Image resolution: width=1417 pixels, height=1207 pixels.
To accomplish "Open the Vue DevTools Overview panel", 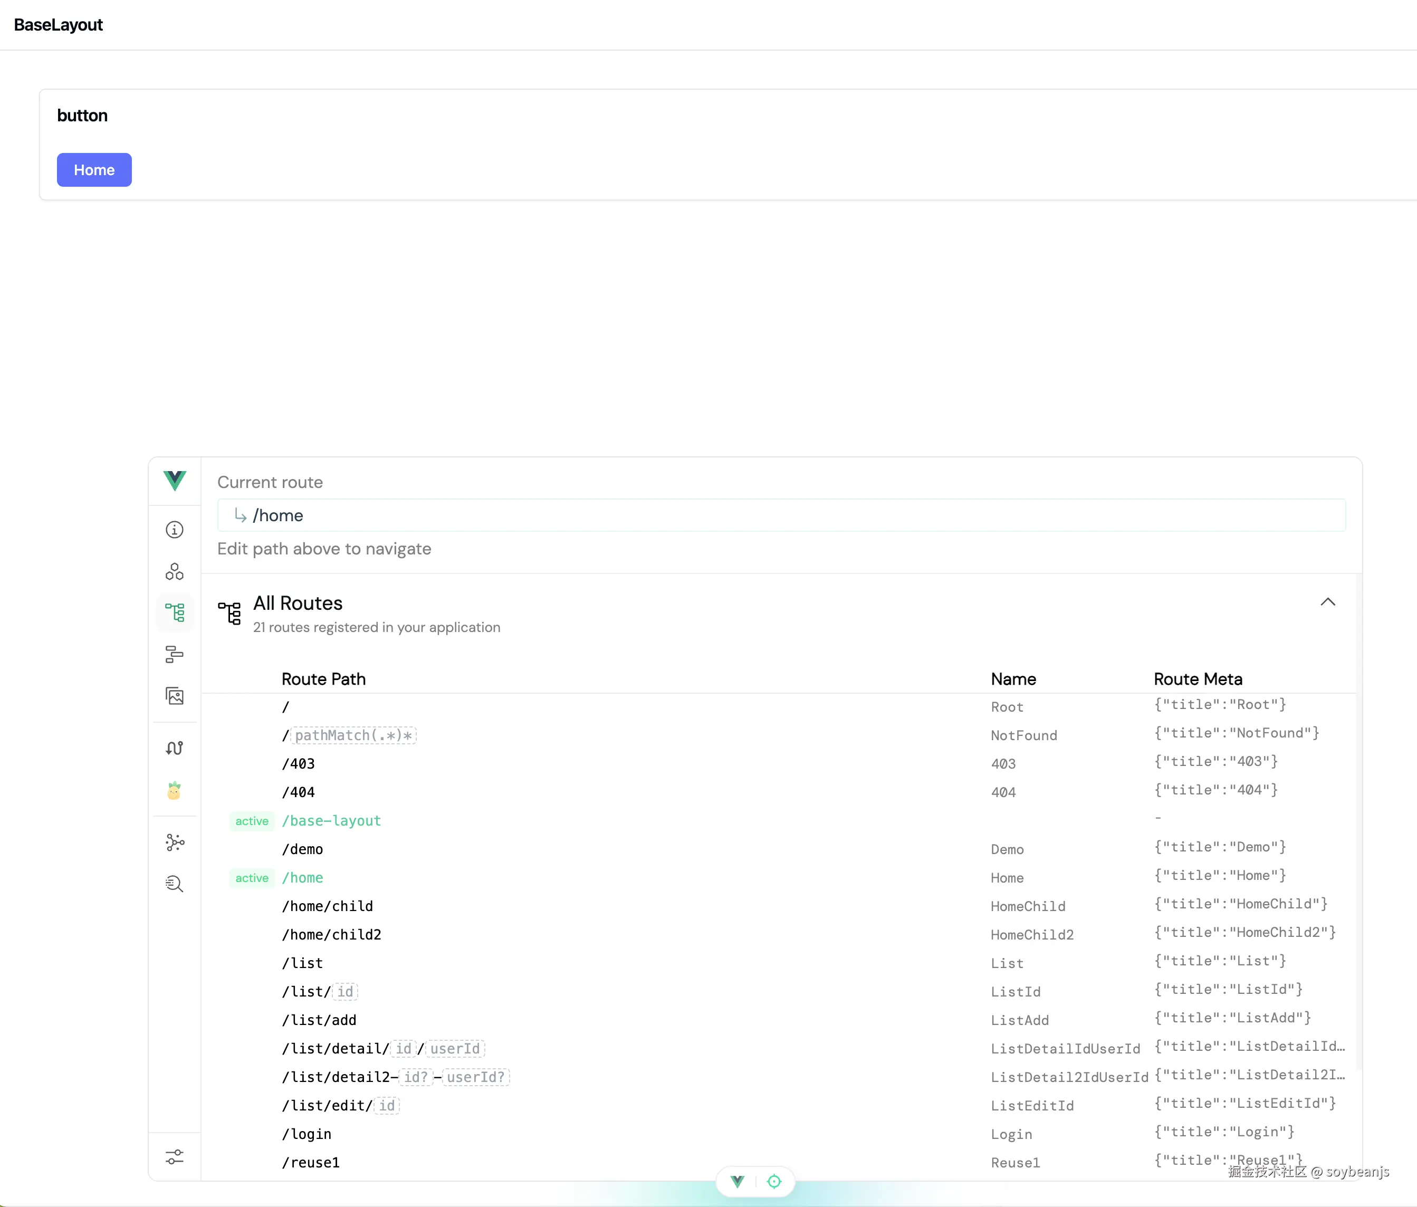I will pos(175,529).
